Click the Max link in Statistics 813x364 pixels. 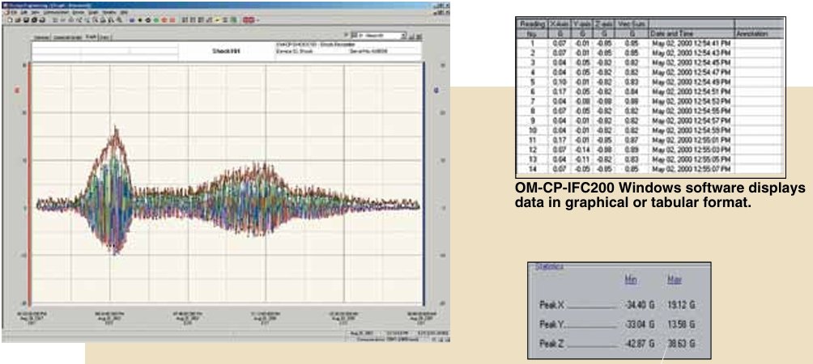674,280
